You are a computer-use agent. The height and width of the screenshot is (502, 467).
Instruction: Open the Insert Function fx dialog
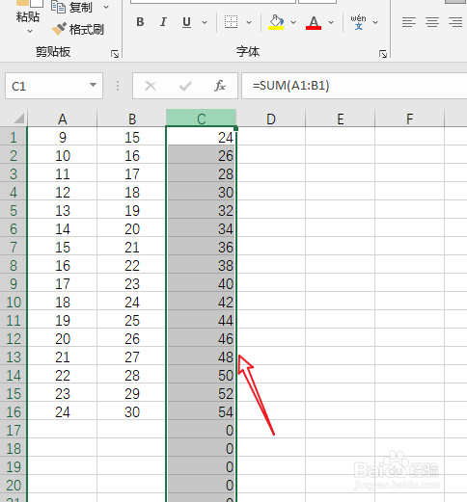(x=220, y=86)
